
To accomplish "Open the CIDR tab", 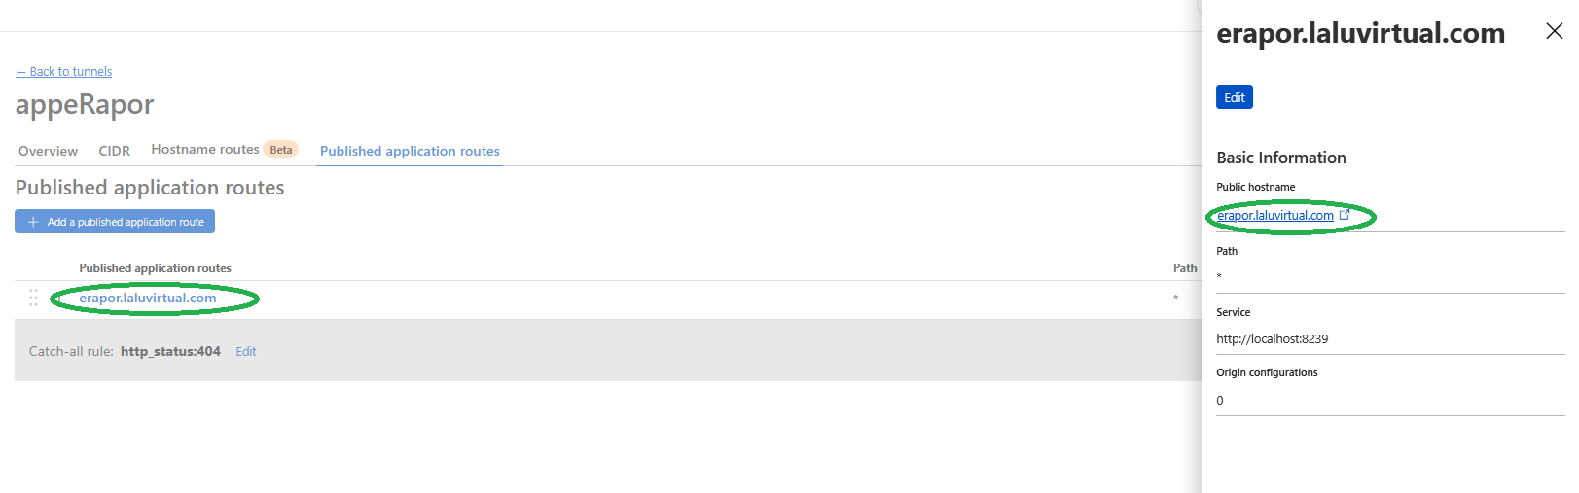I will coord(114,151).
